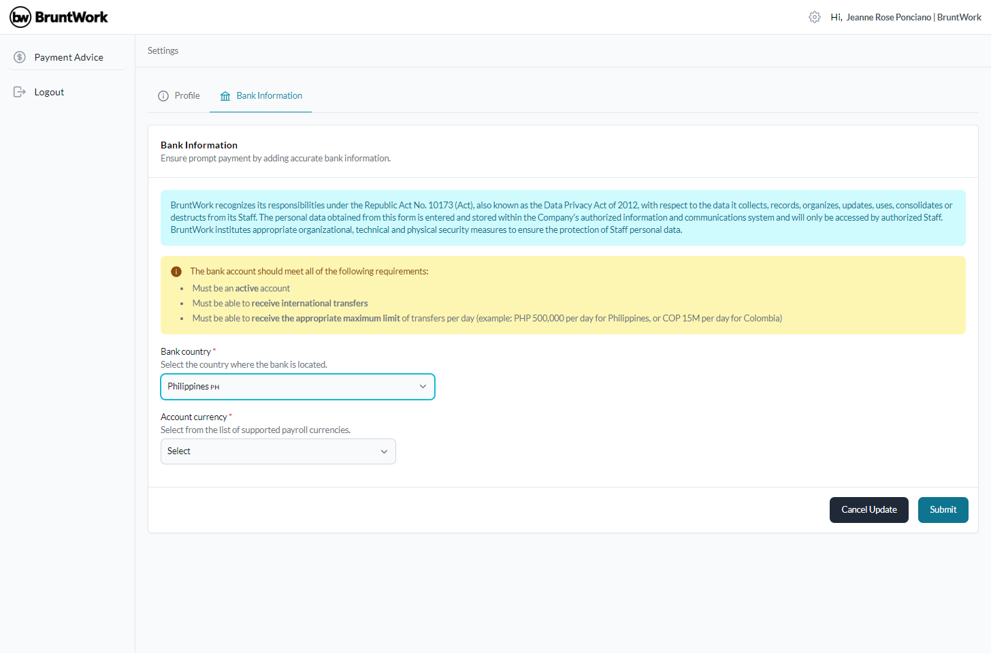The image size is (991, 653).
Task: Click the Bank Information building icon
Action: [x=225, y=96]
